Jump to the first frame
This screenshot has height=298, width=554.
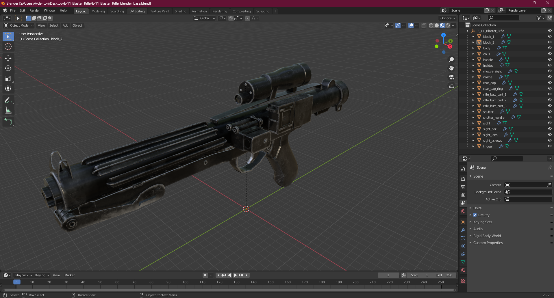[x=218, y=275]
